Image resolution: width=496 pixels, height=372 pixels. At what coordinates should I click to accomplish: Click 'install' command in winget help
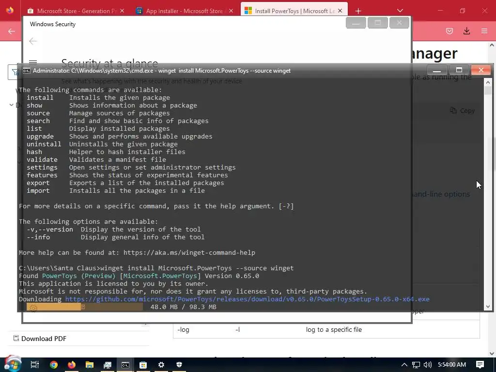pos(40,97)
